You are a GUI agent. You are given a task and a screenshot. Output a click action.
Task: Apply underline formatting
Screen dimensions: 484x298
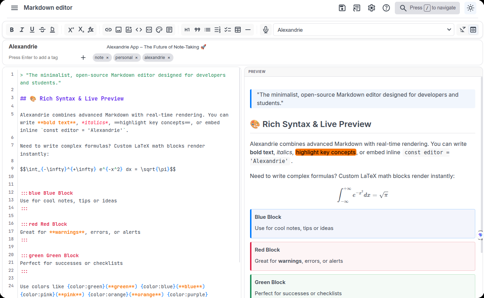point(32,30)
